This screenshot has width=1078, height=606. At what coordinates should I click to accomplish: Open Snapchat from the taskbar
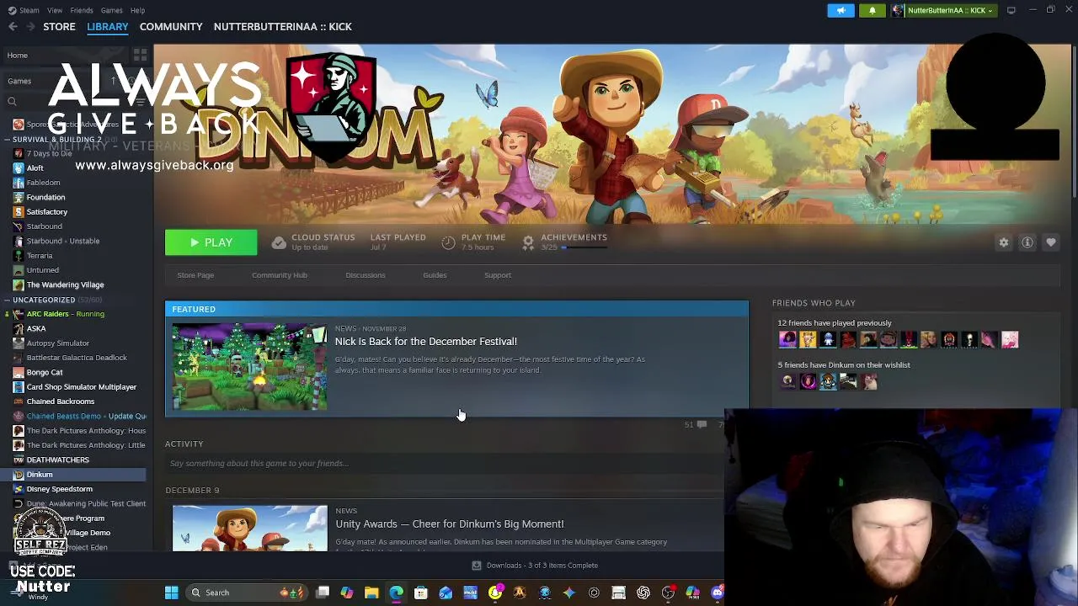(495, 593)
